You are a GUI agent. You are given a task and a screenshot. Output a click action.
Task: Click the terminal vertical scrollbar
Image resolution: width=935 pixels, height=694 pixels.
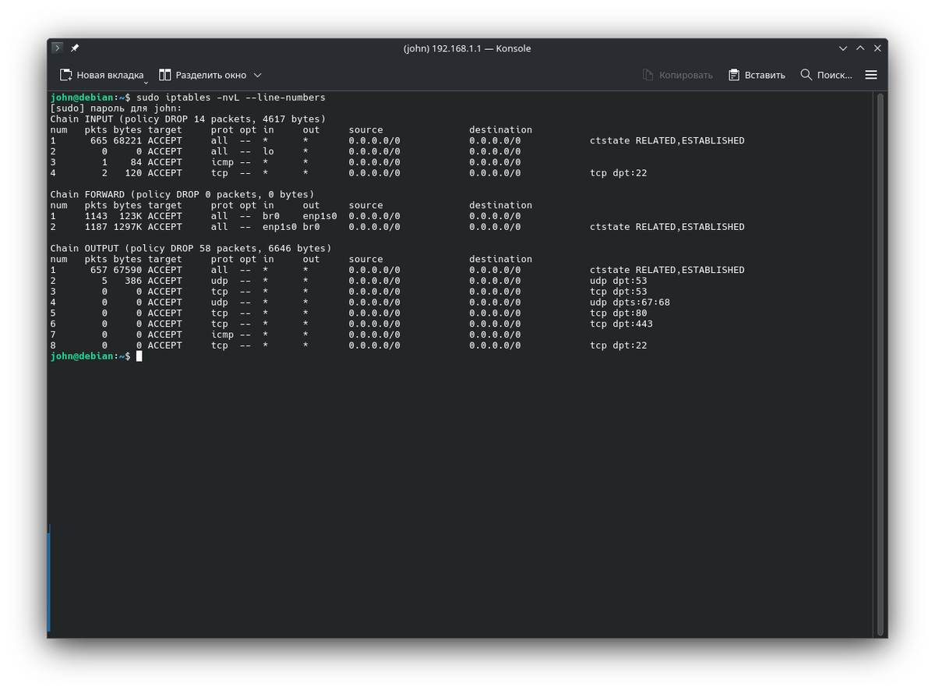[880, 364]
